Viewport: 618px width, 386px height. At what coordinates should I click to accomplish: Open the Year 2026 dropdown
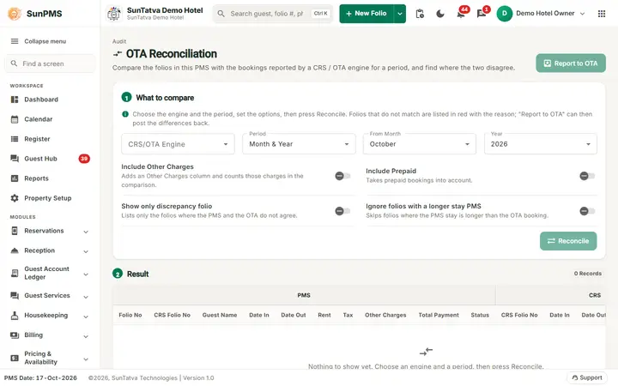(541, 144)
